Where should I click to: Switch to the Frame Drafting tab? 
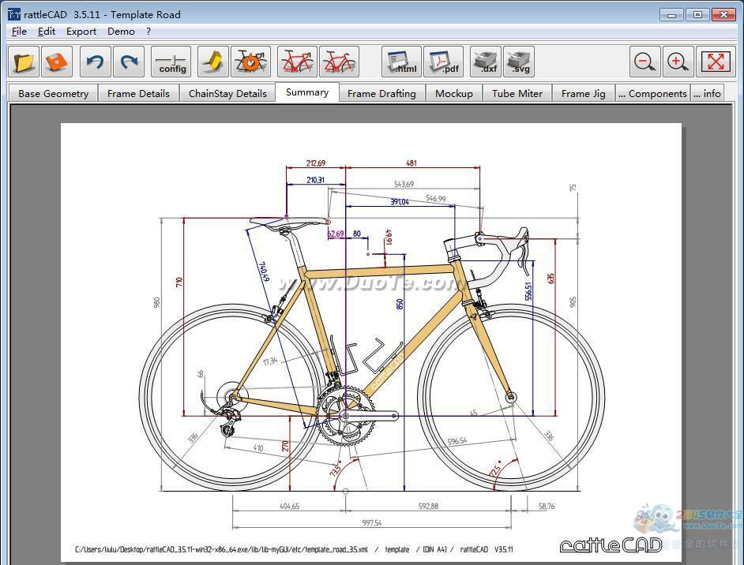[381, 93]
